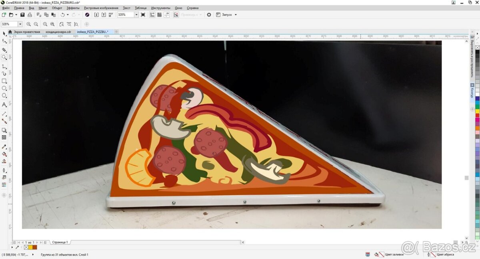Click the Open folder icon

11,15
